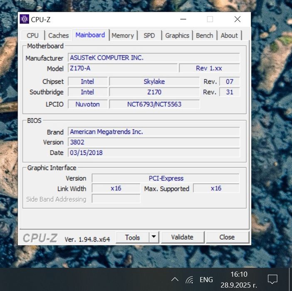The image size is (292, 291).
Task: Switch to the Caches tab
Action: pyautogui.click(x=58, y=35)
